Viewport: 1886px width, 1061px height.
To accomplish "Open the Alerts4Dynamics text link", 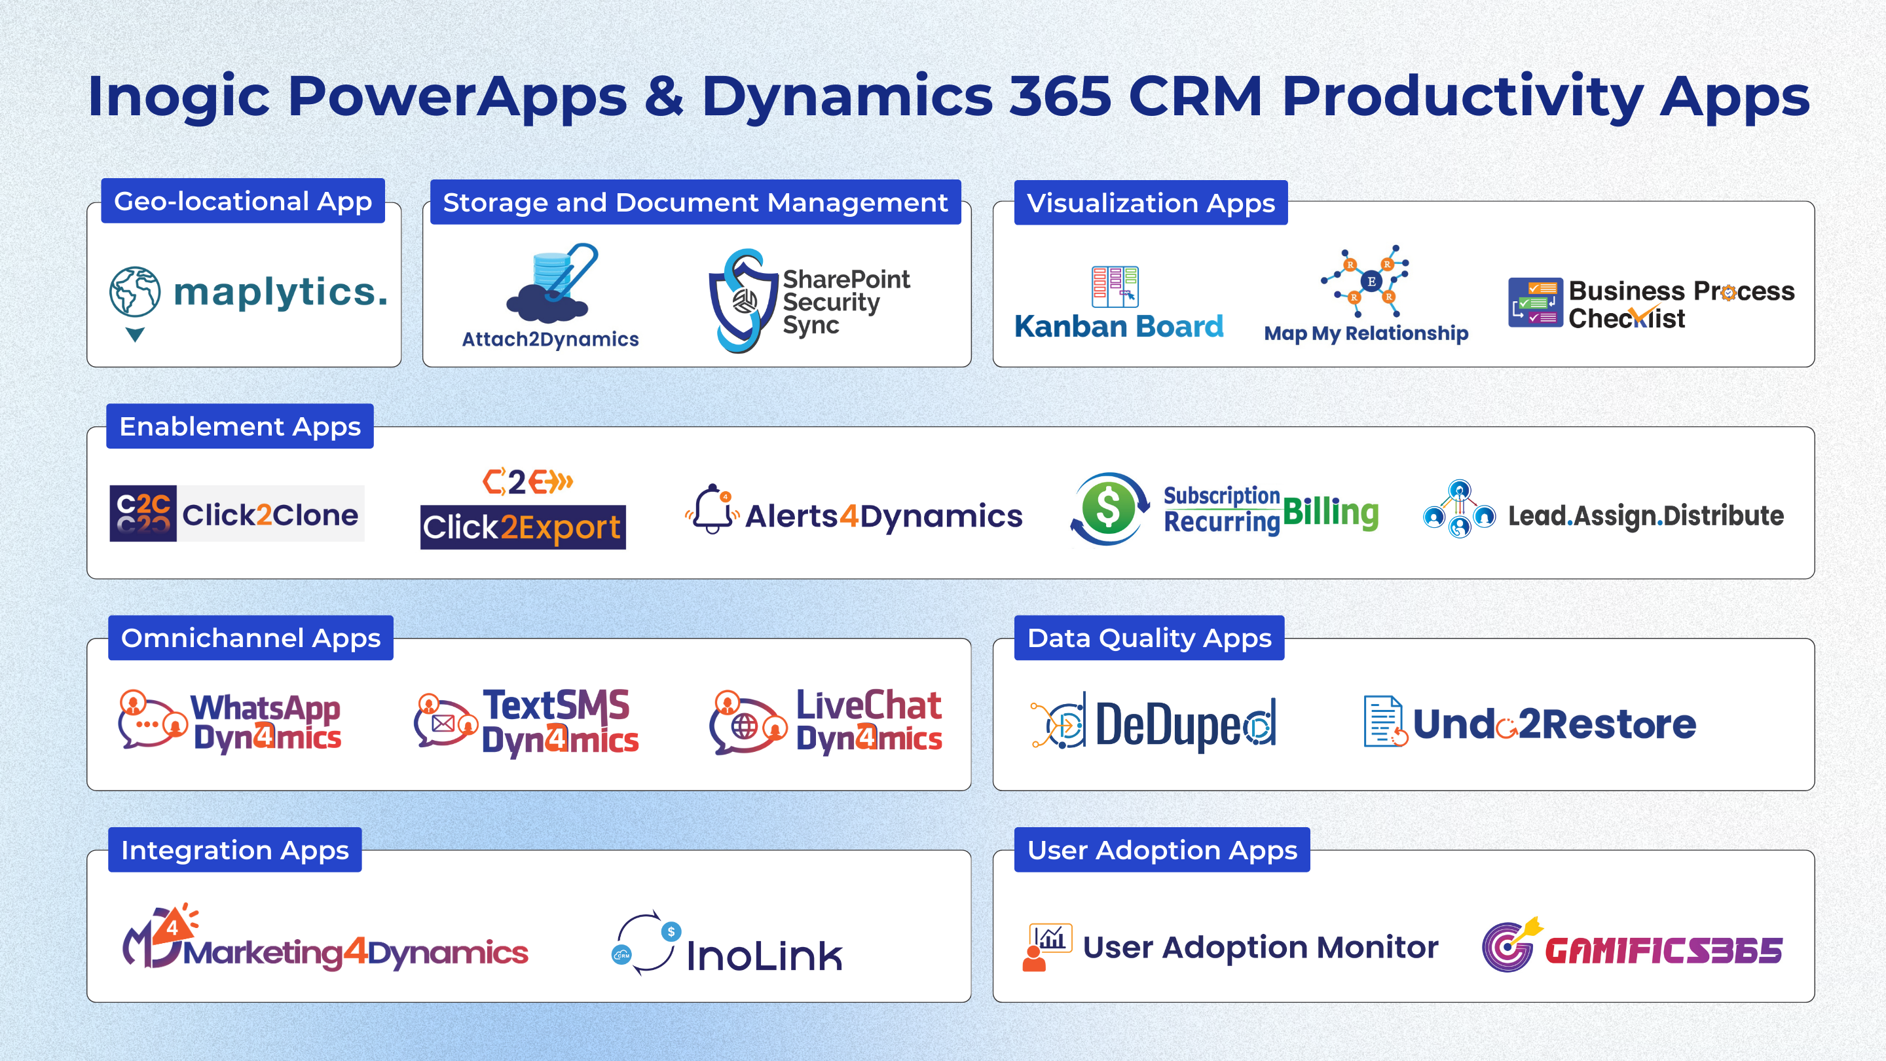I will click(883, 516).
